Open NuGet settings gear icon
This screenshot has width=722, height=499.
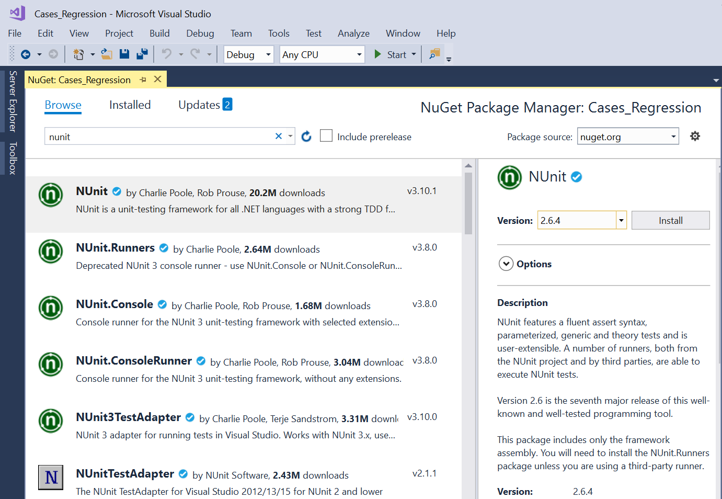695,137
